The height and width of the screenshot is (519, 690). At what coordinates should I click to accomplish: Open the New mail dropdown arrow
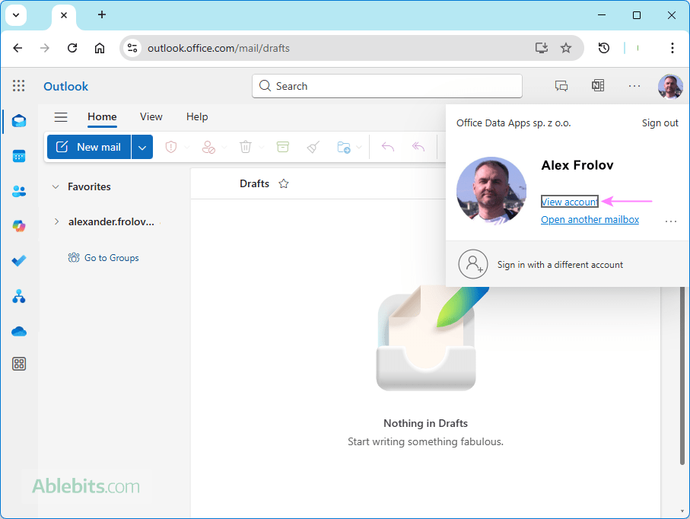(142, 147)
